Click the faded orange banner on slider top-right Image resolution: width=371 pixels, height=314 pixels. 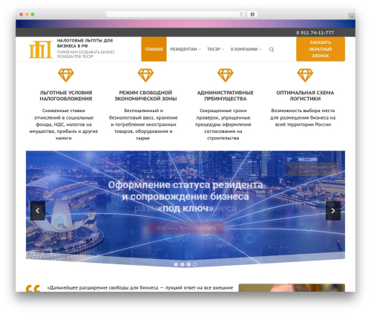[313, 169]
